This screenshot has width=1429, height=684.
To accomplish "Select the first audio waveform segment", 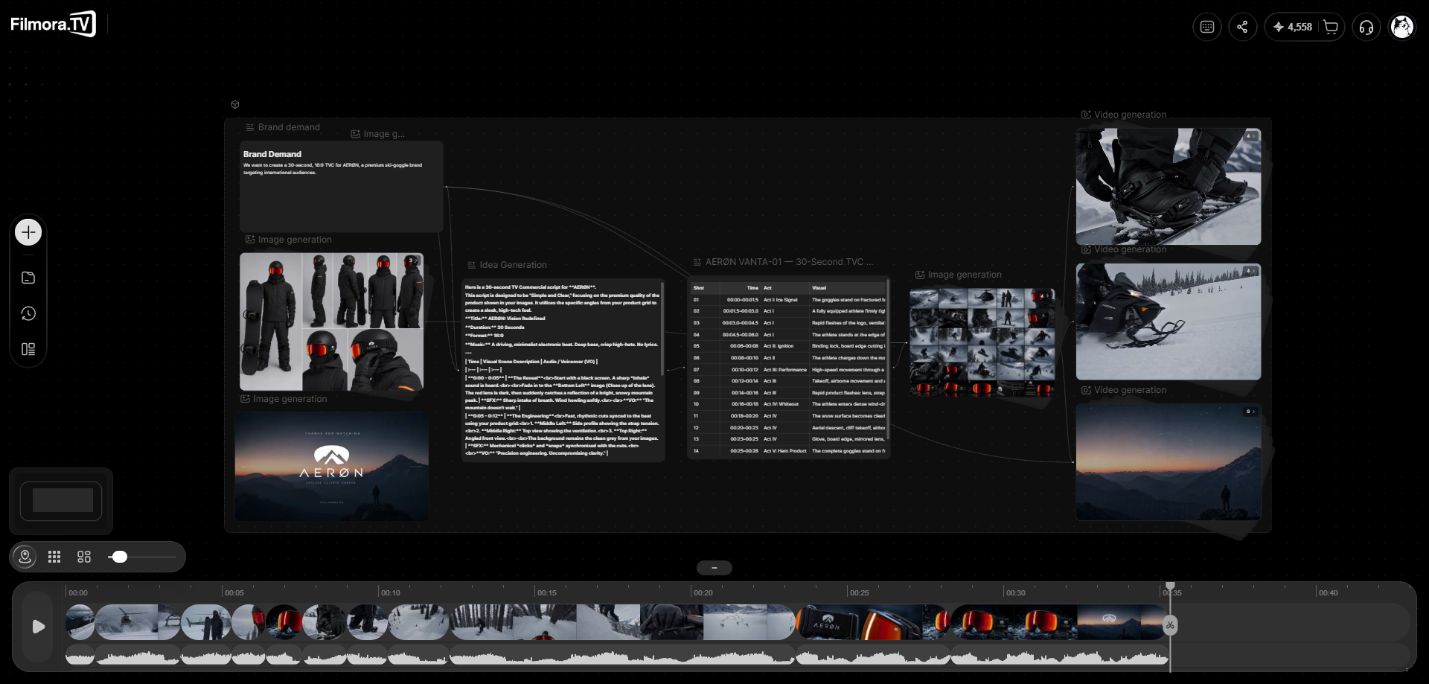I will pyautogui.click(x=80, y=656).
